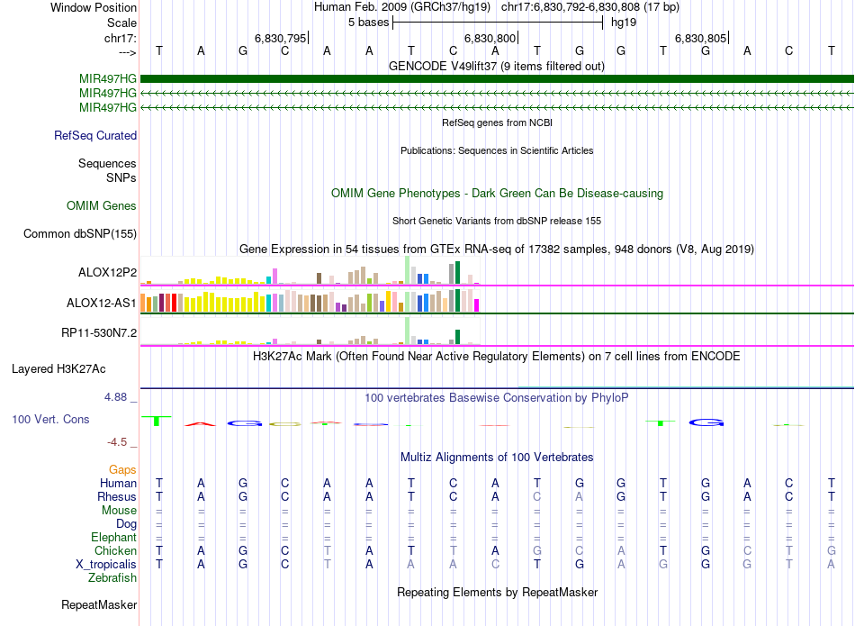Click Gene Expression in 54 tissues title
This screenshot has height=626, width=855.
(x=497, y=249)
